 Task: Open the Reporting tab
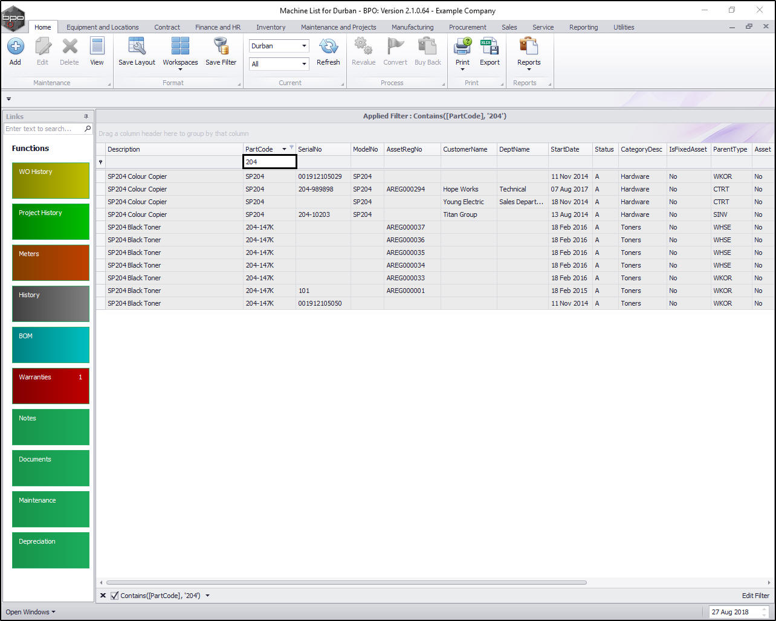click(584, 27)
